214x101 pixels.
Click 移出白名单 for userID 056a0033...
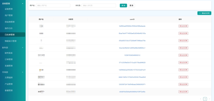(x=184, y=41)
